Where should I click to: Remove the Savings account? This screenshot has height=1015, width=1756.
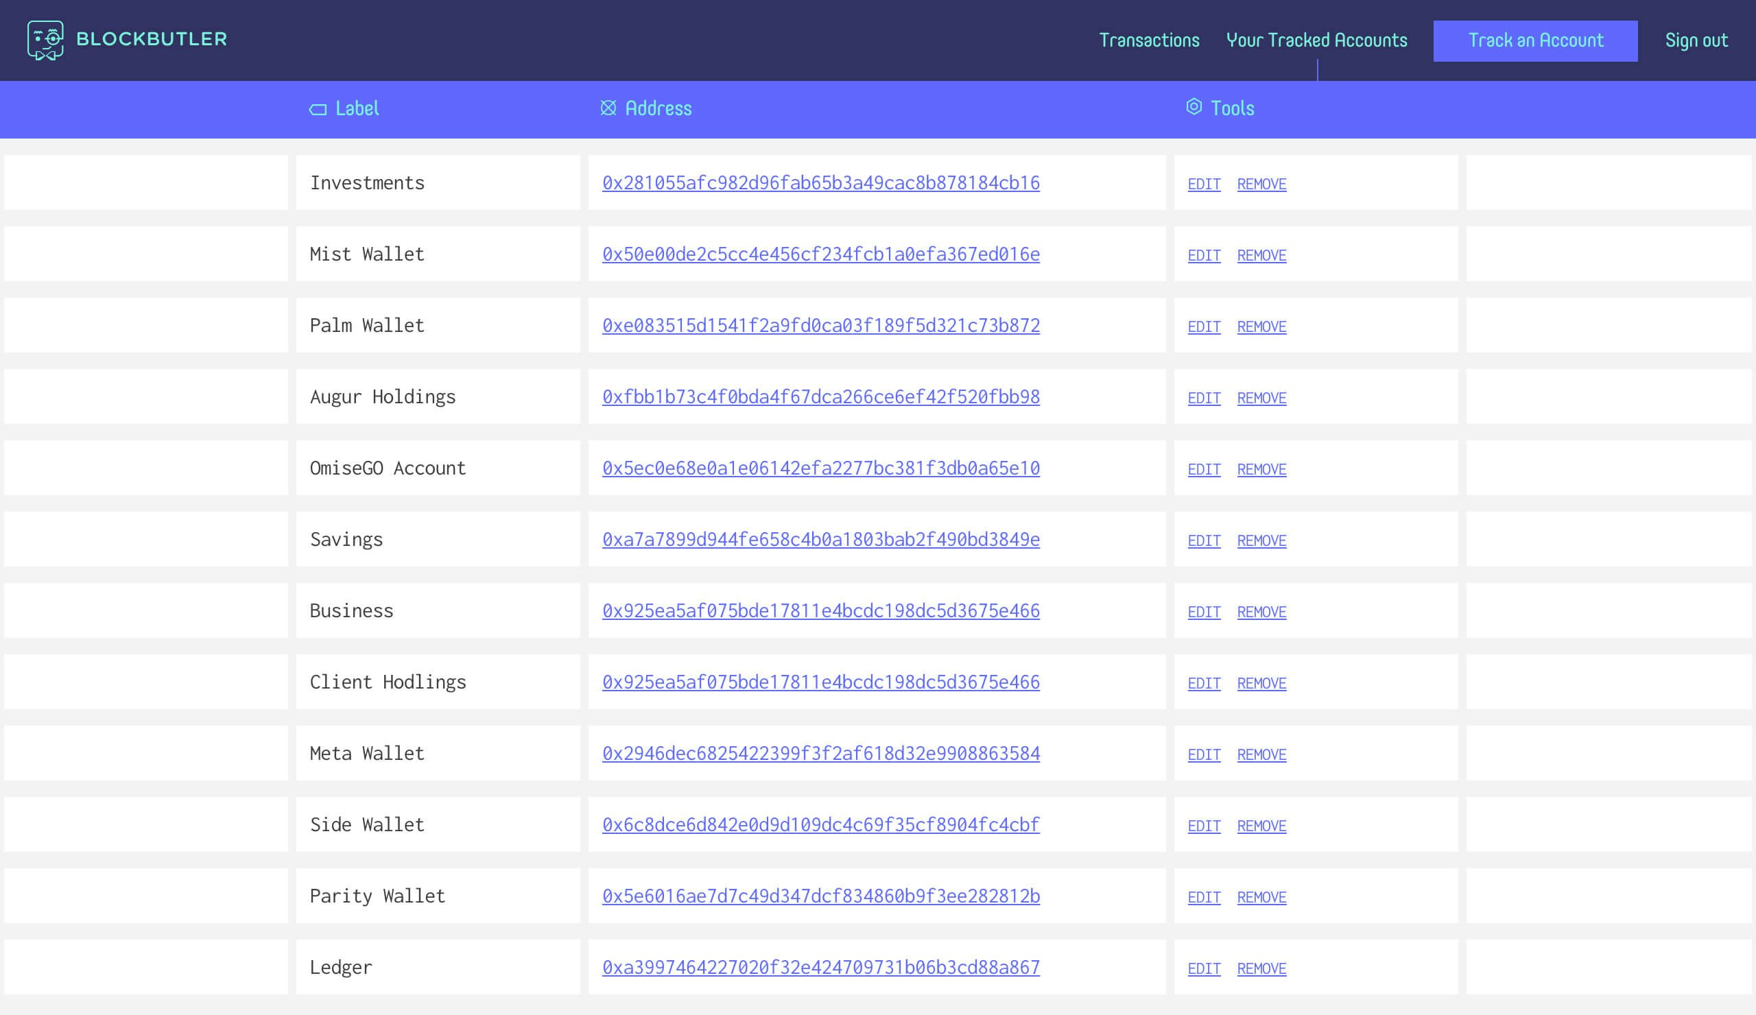tap(1261, 540)
